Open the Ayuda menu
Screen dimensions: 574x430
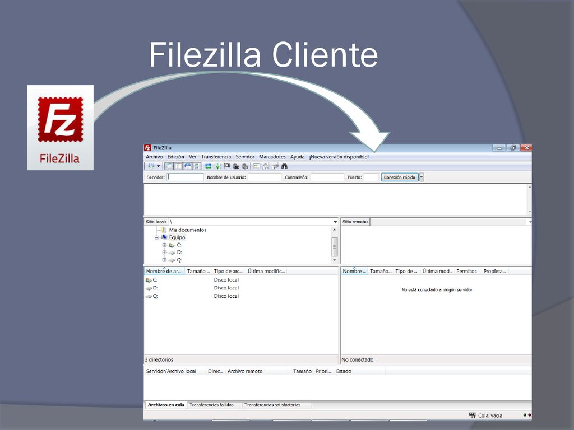[297, 157]
